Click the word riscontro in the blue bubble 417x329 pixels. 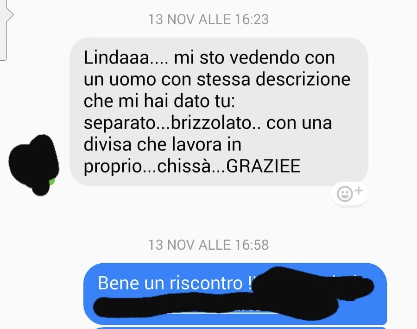pyautogui.click(x=206, y=283)
